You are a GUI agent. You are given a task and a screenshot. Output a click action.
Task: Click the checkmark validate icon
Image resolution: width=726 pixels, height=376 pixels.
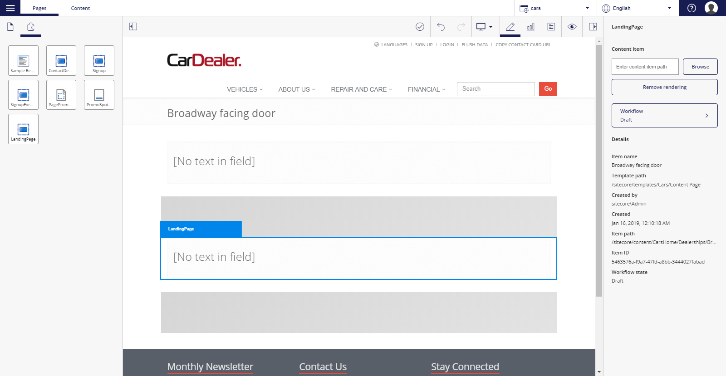pyautogui.click(x=420, y=27)
